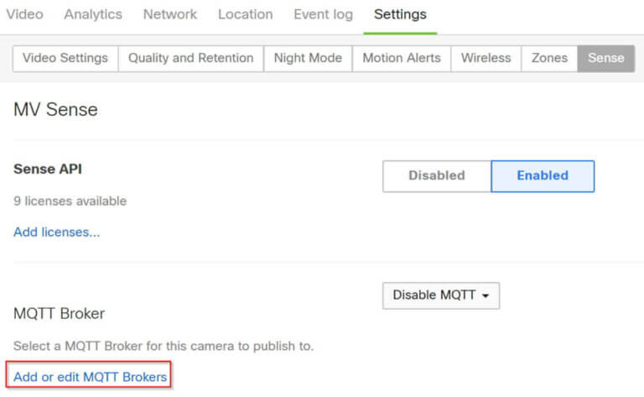644x397 pixels.
Task: Set Sense API to Enabled
Action: [x=543, y=176]
